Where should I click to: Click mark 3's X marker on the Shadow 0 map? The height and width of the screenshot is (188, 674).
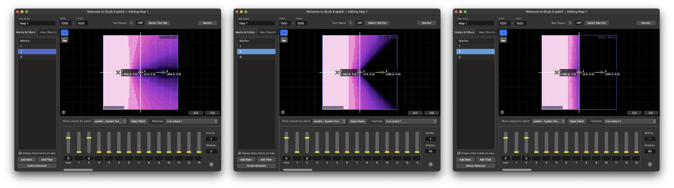click(x=163, y=72)
